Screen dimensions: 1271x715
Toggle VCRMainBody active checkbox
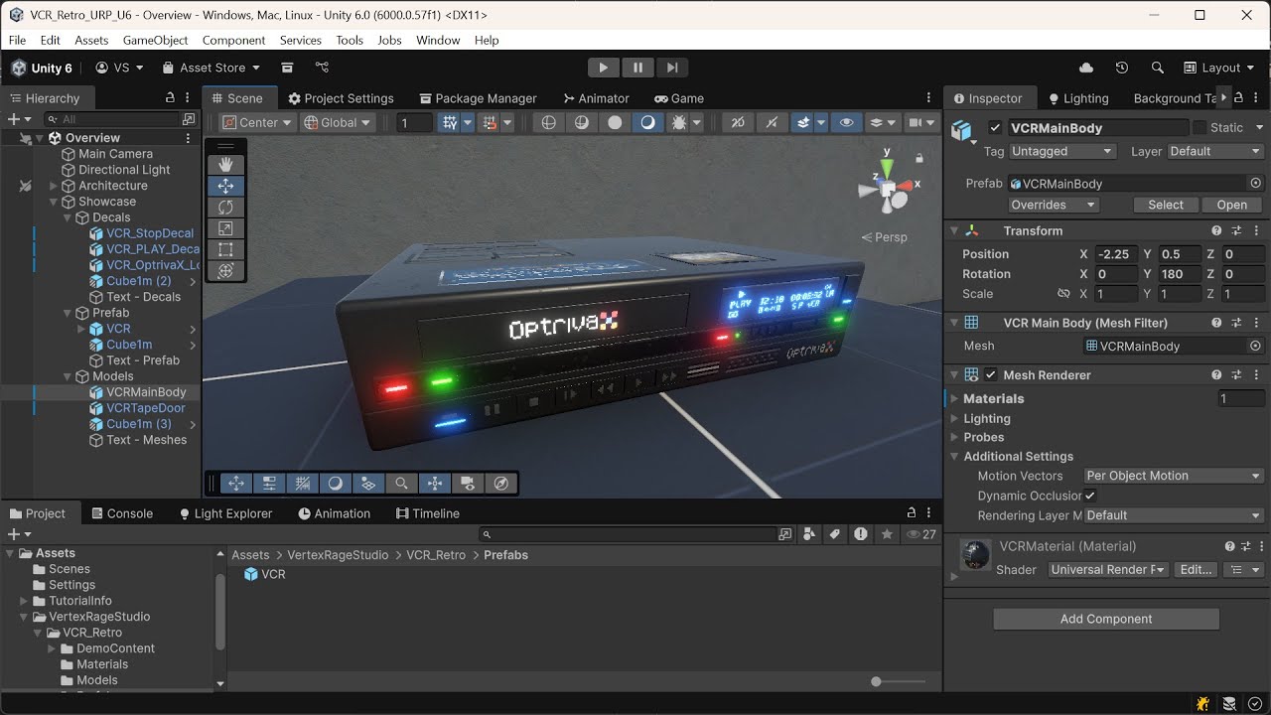coord(995,127)
